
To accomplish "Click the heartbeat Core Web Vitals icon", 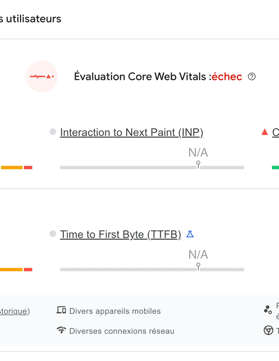I will coord(42,76).
